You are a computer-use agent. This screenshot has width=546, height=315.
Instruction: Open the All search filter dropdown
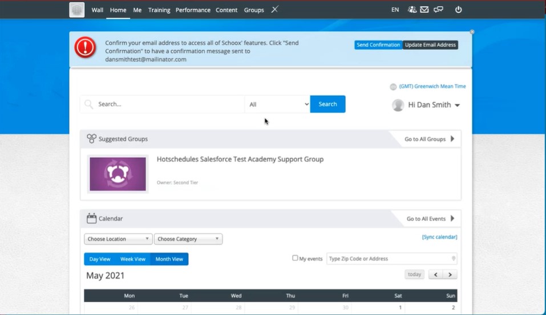coord(278,104)
